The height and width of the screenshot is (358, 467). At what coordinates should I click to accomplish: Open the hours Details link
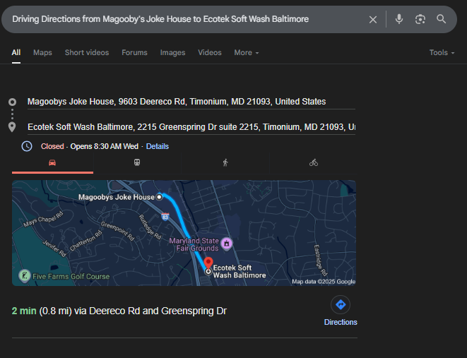click(x=158, y=146)
